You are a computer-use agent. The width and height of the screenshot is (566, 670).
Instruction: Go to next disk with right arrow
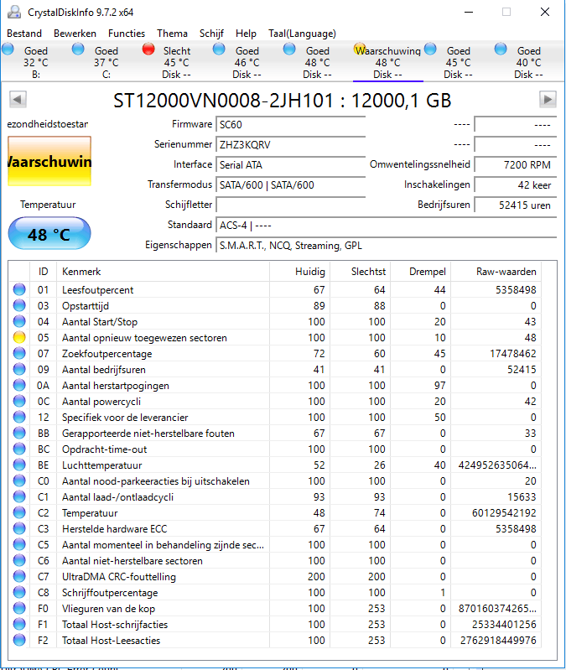coord(548,100)
